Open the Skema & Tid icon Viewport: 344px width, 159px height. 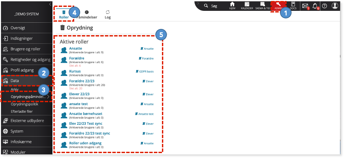[263, 6]
